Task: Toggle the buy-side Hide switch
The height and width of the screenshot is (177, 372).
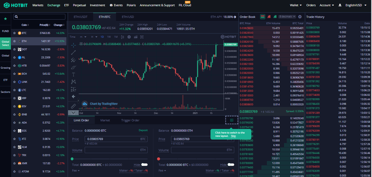Action: coord(144,165)
